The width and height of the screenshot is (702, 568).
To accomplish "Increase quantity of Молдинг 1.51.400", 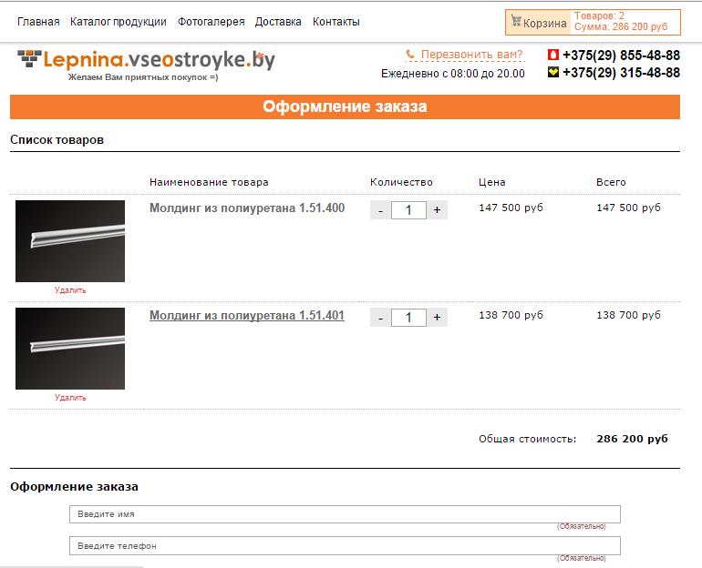I will (x=438, y=210).
